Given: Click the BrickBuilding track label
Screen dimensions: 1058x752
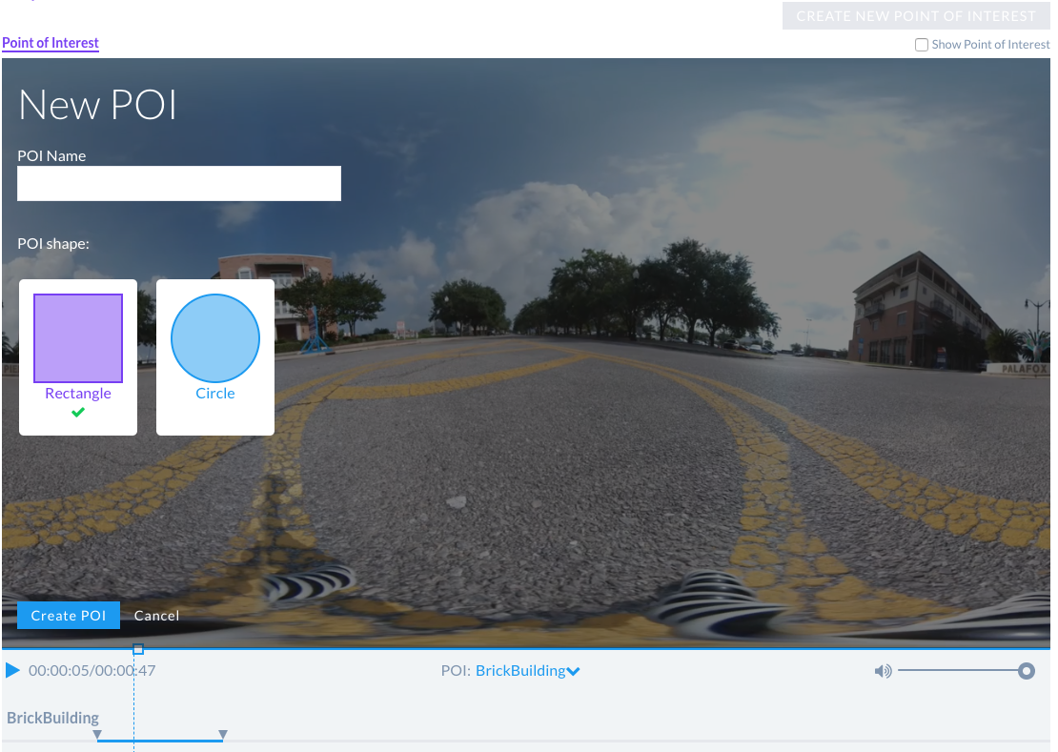Looking at the screenshot, I should coord(52,718).
